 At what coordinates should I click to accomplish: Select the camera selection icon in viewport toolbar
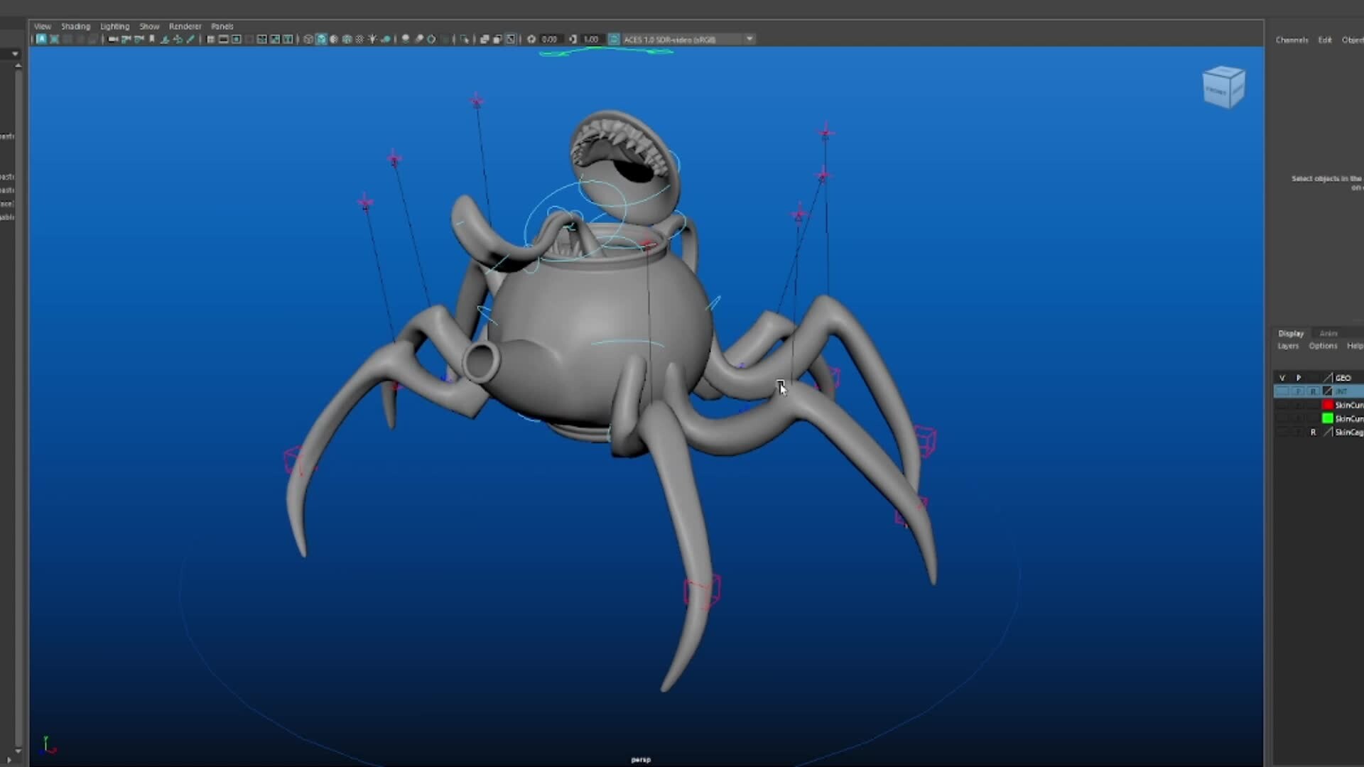112,39
